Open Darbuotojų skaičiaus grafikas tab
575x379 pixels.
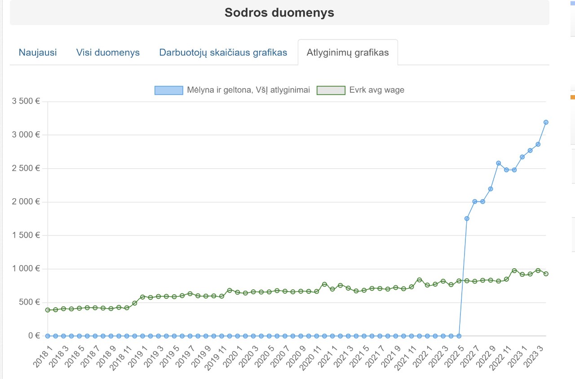(223, 52)
